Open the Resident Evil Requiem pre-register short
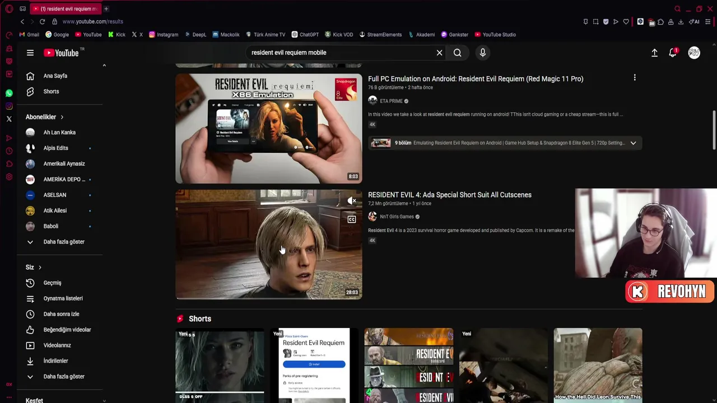Viewport: 717px width, 403px height. [x=314, y=365]
